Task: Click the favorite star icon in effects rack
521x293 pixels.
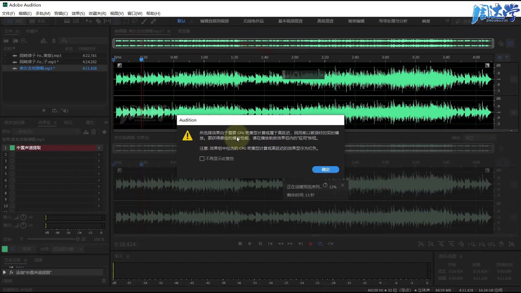Action: (104, 132)
